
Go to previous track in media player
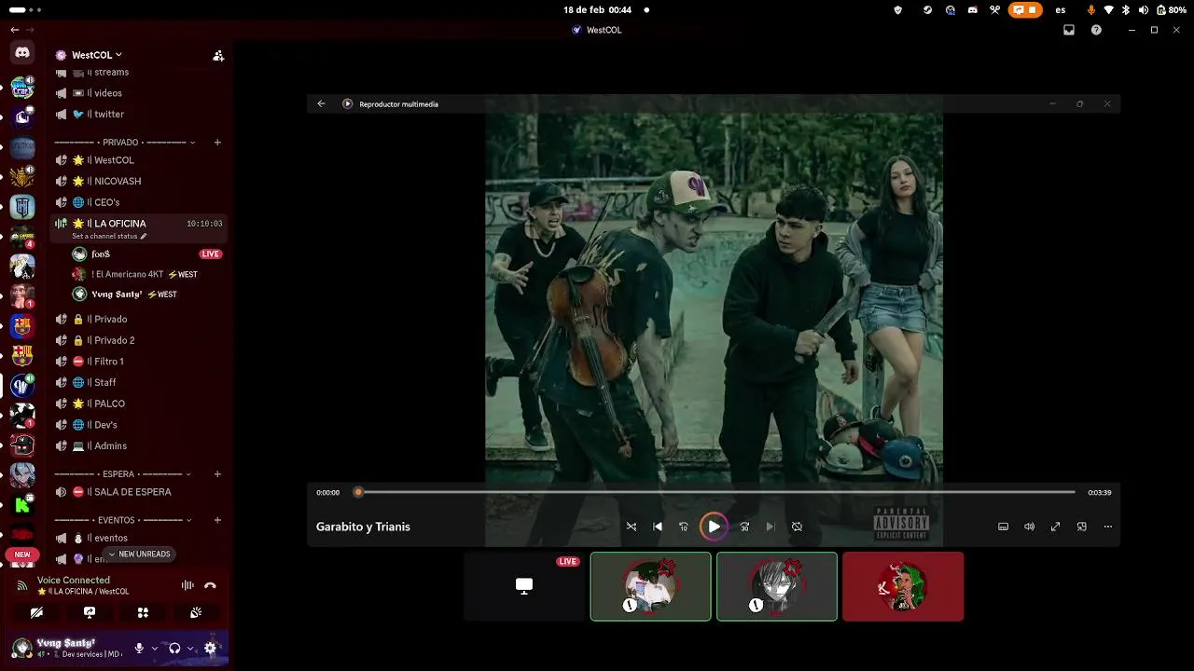point(658,527)
